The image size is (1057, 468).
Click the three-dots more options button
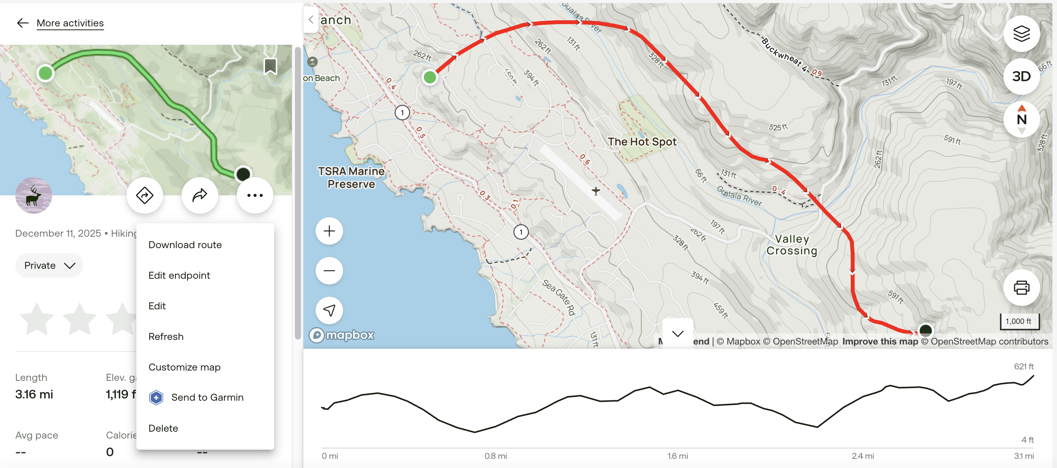(255, 195)
